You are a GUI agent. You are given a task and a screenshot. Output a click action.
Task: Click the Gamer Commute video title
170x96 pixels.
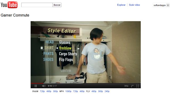pyautogui.click(x=15, y=15)
